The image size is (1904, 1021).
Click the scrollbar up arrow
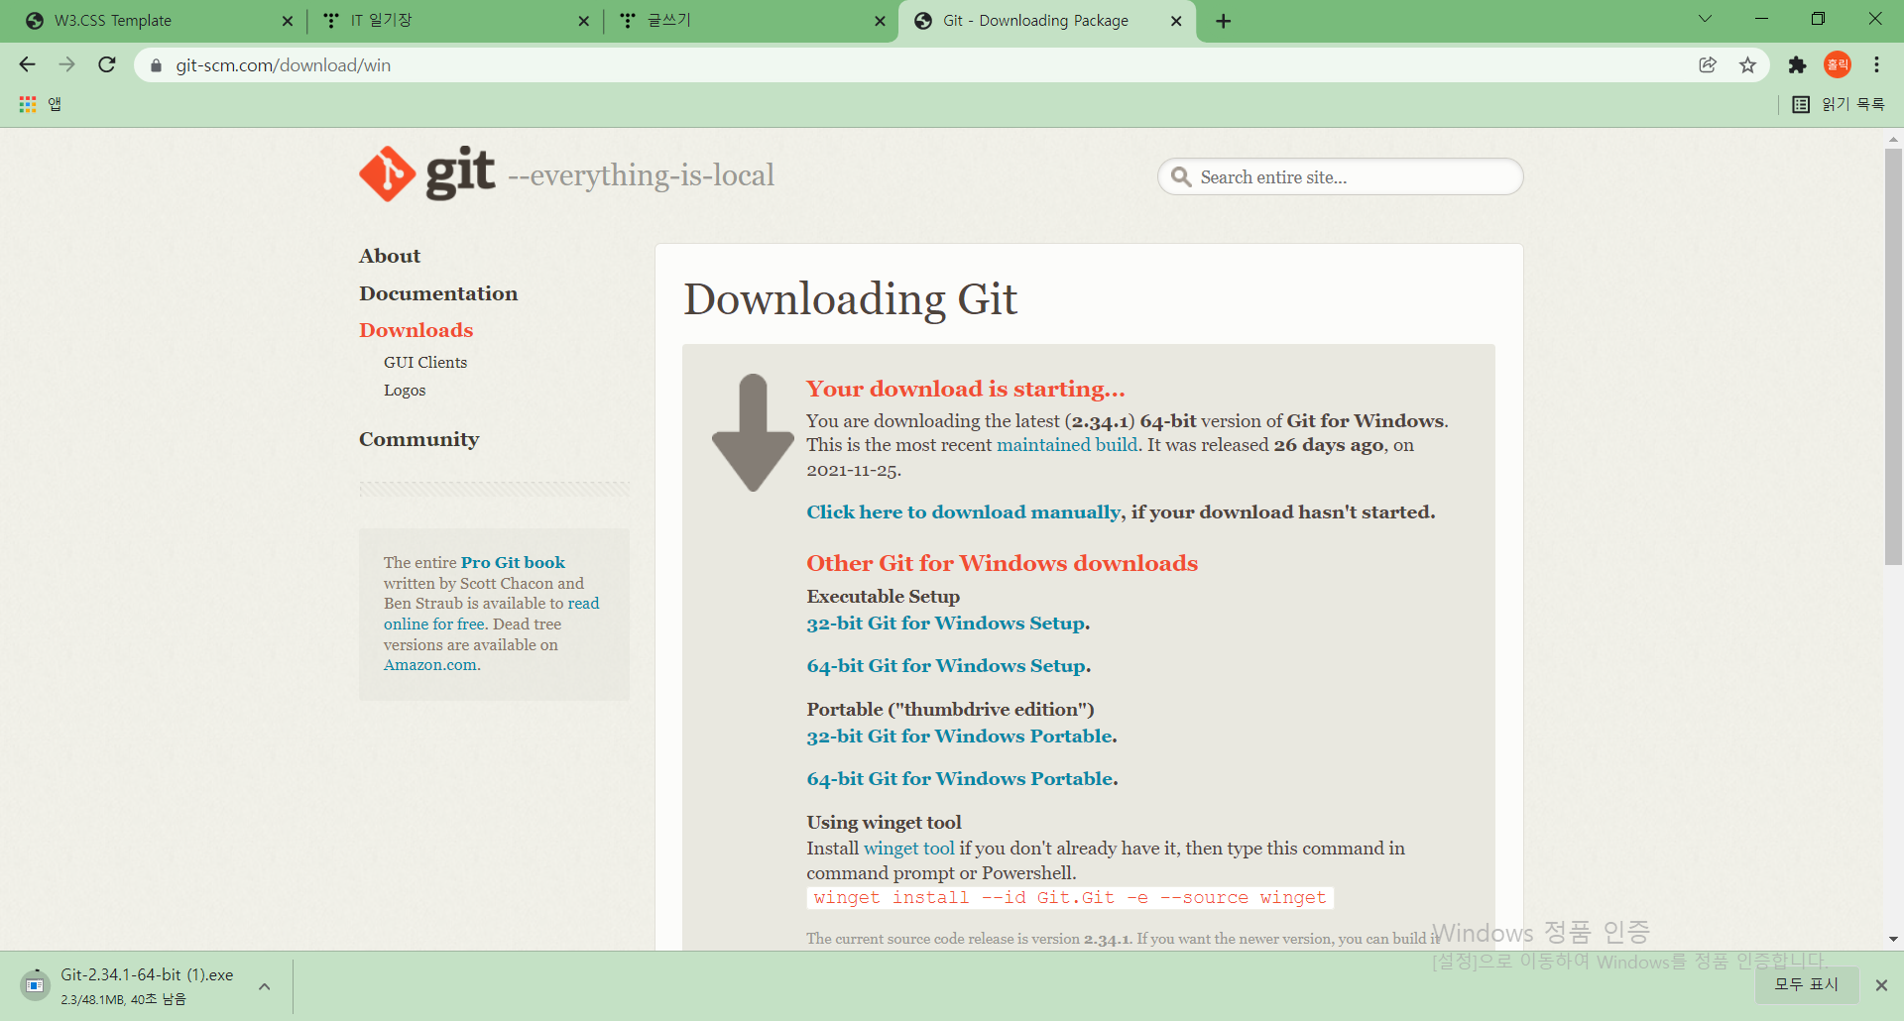click(x=1893, y=139)
